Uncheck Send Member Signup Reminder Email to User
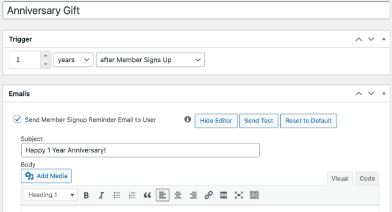392x212 pixels. 17,119
